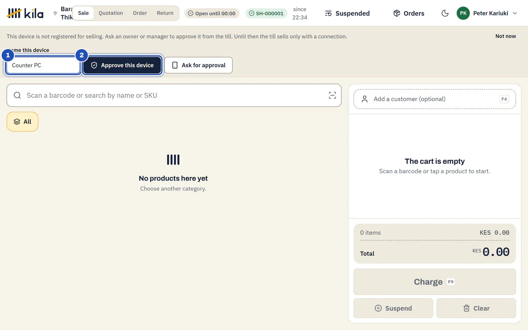This screenshot has height=330, width=528.
Task: Select the All category chip
Action: tap(22, 122)
